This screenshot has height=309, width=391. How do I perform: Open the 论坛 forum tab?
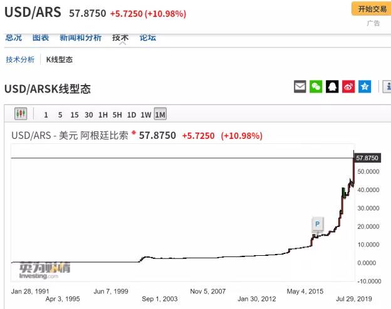coord(148,38)
